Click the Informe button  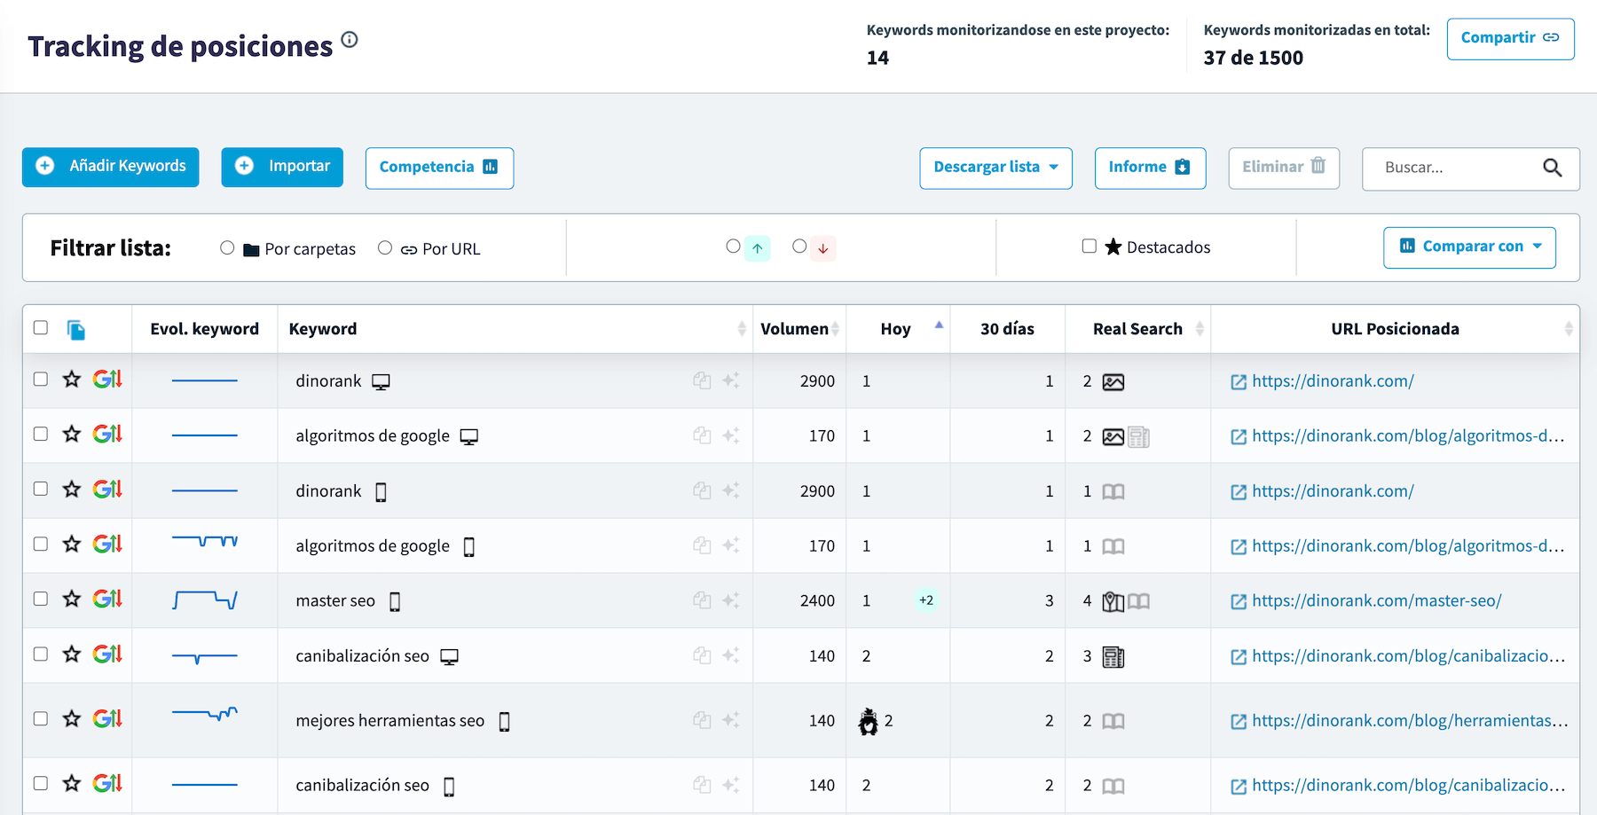tap(1150, 168)
